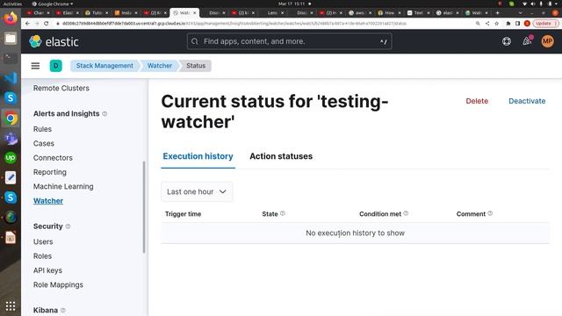Click Watcher breadcrumb
562x316 pixels.
tap(160, 66)
